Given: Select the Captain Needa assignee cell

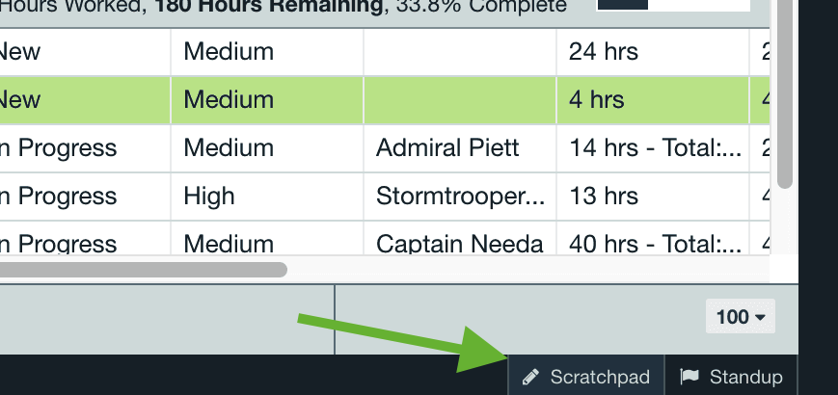Looking at the screenshot, I should (460, 239).
